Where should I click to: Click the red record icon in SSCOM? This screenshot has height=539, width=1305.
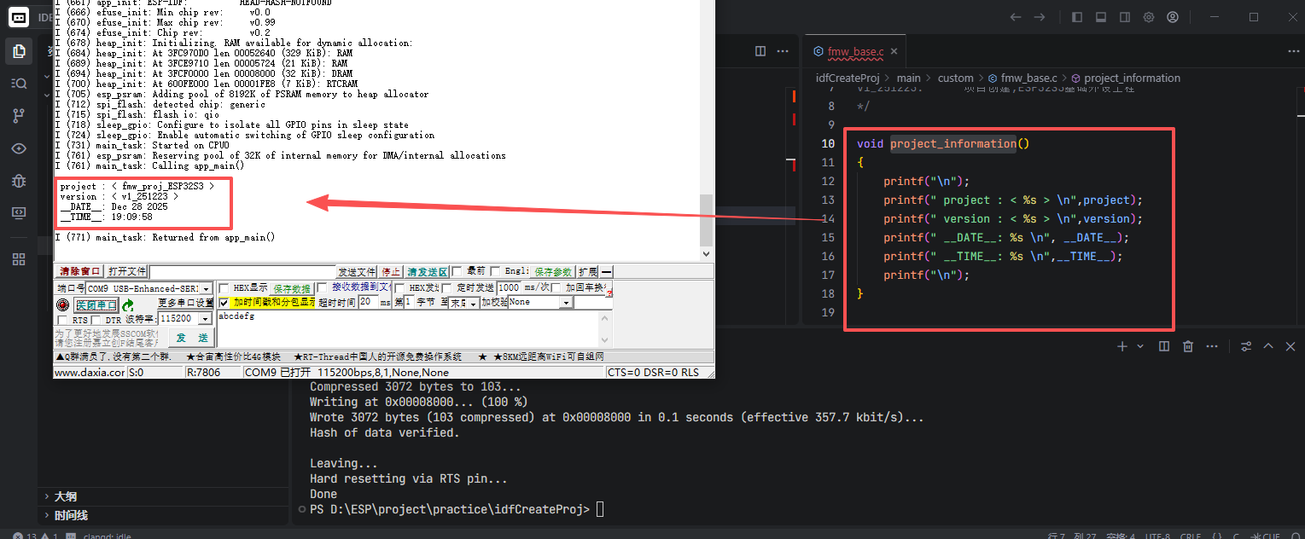(62, 304)
